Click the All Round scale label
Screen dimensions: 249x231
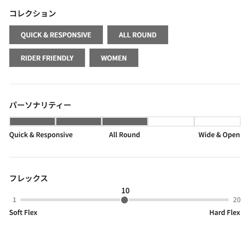(x=124, y=135)
